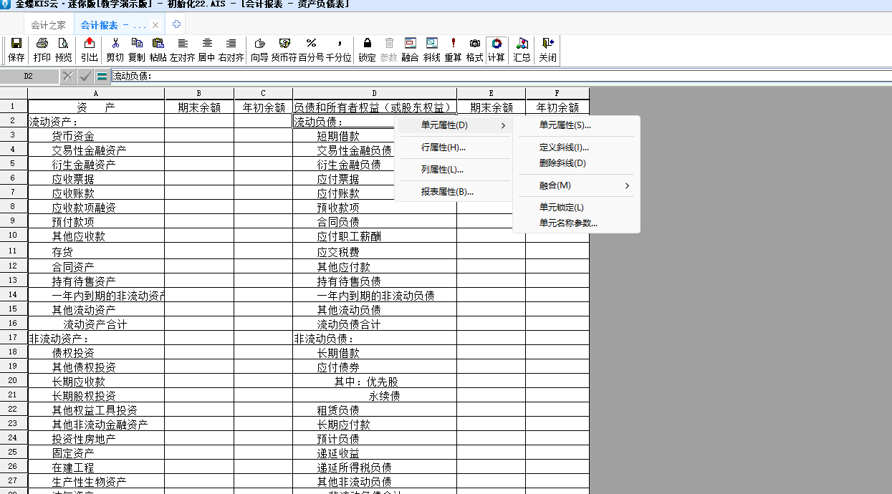The image size is (892, 494).
Task: Switch to the 会计之家 tab
Action: click(x=49, y=25)
